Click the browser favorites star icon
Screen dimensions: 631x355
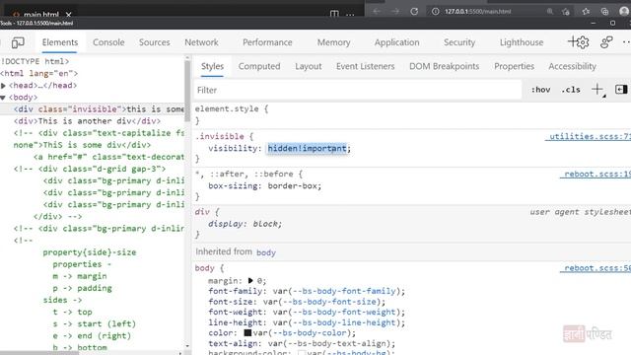point(586,11)
